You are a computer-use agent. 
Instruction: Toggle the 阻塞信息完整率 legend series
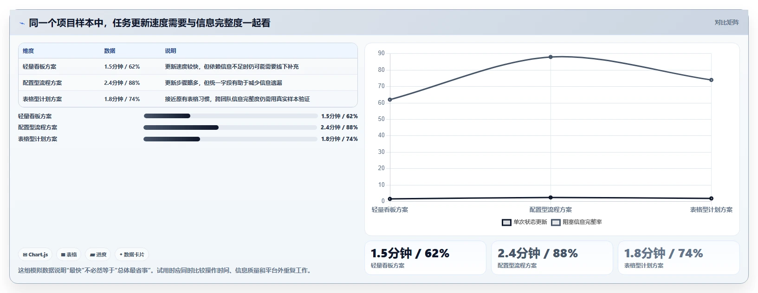click(x=577, y=222)
